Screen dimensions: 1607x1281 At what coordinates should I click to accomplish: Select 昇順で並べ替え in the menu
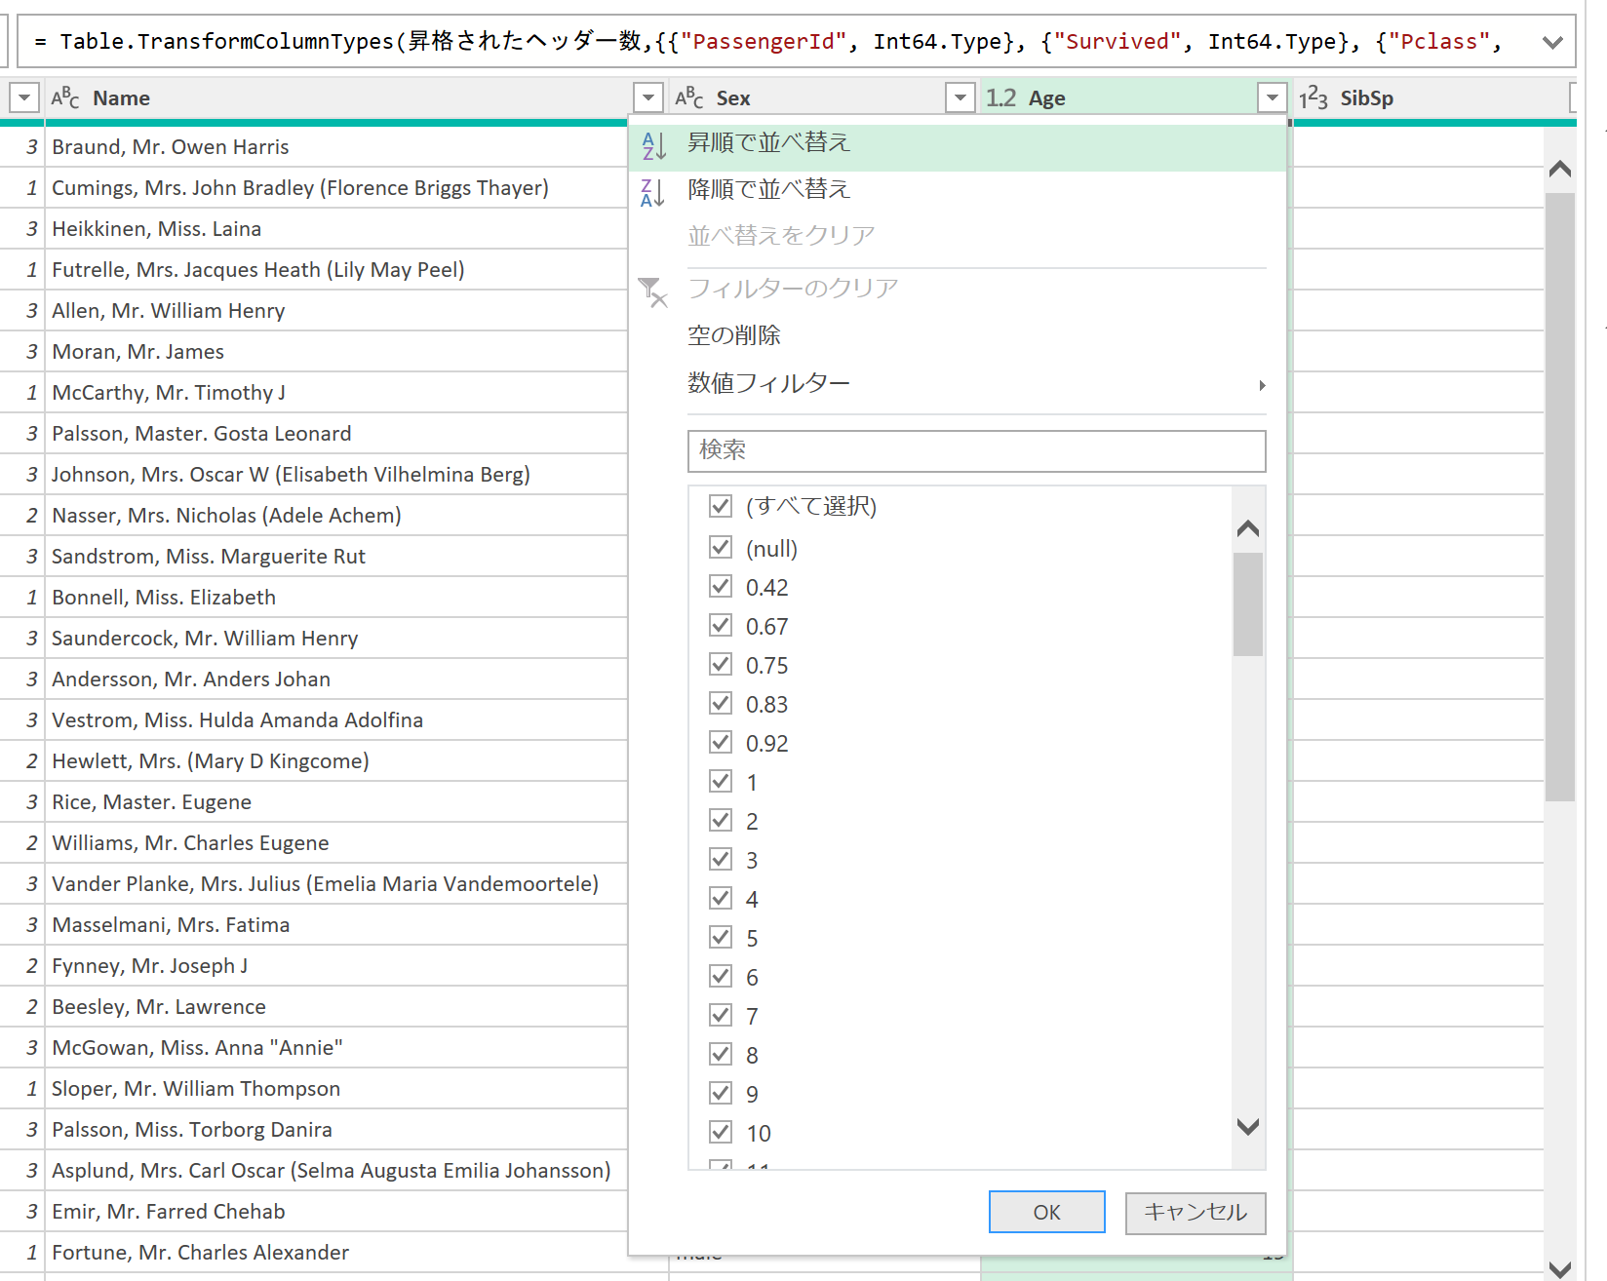click(766, 142)
